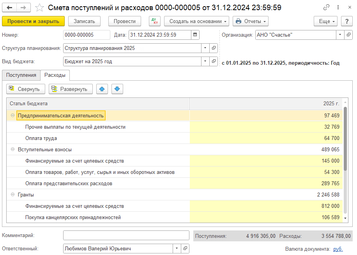
Task: Open Структура планирования dropdown list
Action: [205, 48]
